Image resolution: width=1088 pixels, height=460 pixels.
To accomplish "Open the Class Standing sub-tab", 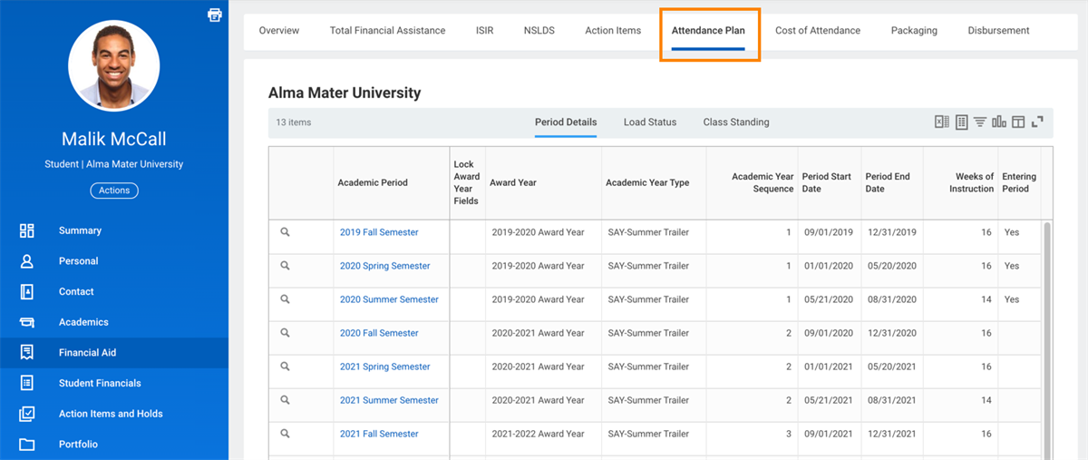I will pos(736,122).
